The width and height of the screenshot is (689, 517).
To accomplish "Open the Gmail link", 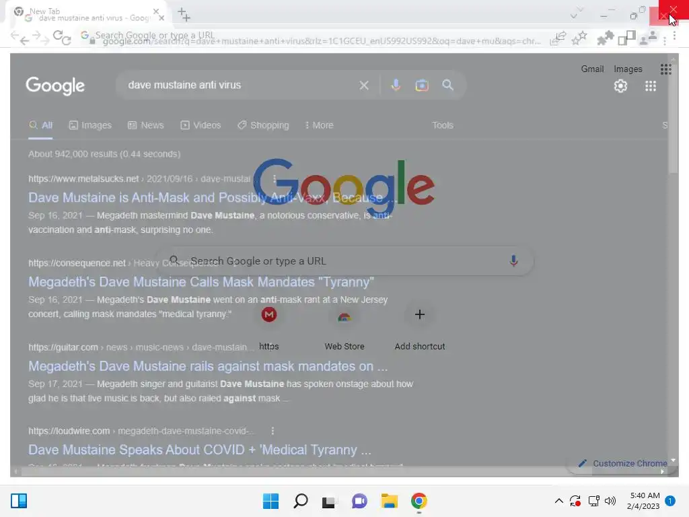I will 592,69.
